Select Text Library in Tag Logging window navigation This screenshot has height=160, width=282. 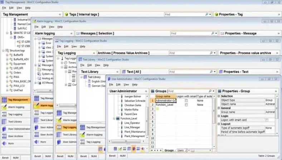(x=66, y=135)
